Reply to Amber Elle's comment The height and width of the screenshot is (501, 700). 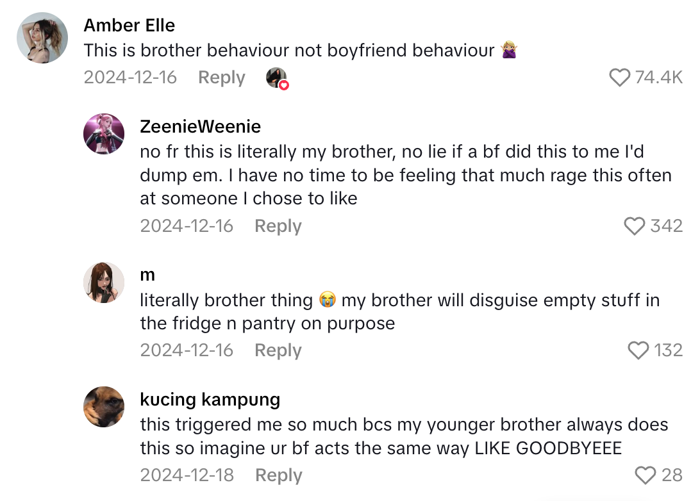(221, 77)
